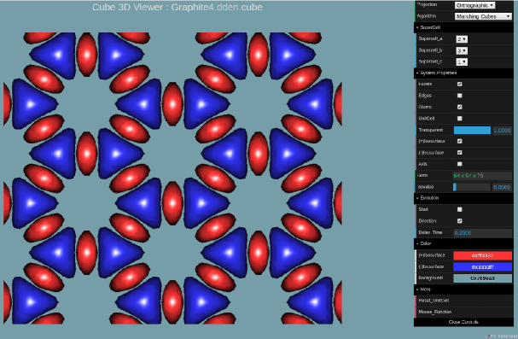Click the Reset_UnitCell button
The width and height of the screenshot is (518, 339).
464,301
